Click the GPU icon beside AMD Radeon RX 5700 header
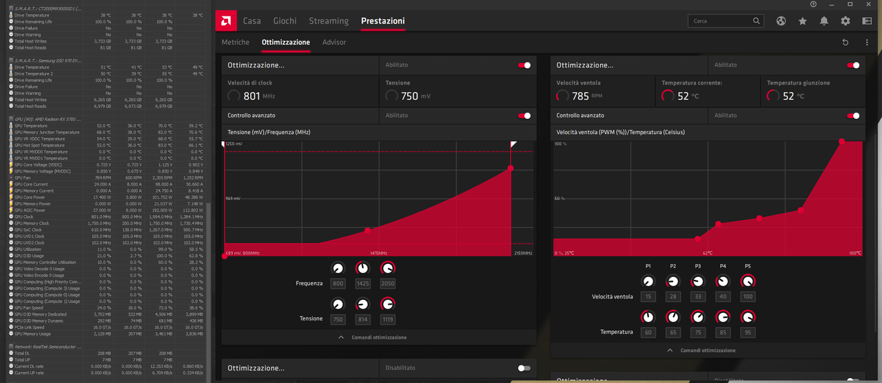Screen dimensions: 882x383 [11, 119]
